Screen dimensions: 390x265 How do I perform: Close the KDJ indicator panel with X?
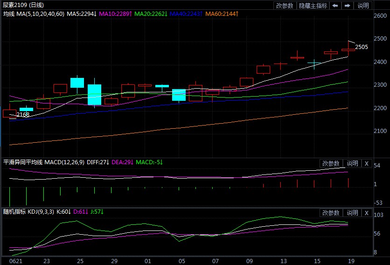coord(366,213)
